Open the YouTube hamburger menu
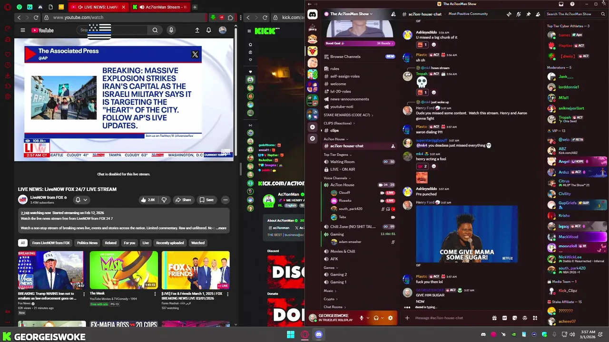 click(x=22, y=30)
